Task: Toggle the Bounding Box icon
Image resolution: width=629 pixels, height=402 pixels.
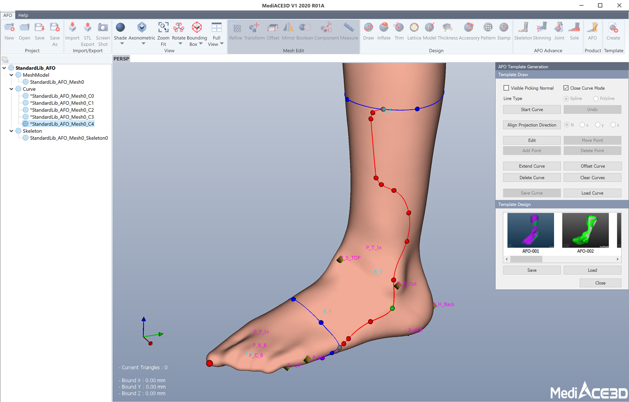Action: pyautogui.click(x=197, y=28)
